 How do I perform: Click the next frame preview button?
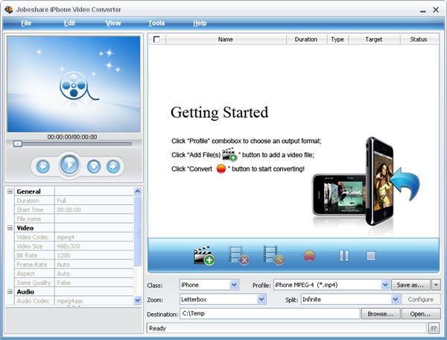tap(113, 166)
